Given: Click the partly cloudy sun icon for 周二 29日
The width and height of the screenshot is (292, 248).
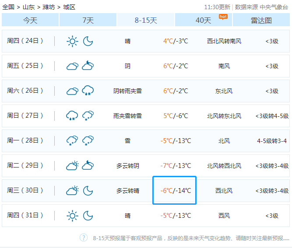Looking at the screenshot, I should pos(72,166).
